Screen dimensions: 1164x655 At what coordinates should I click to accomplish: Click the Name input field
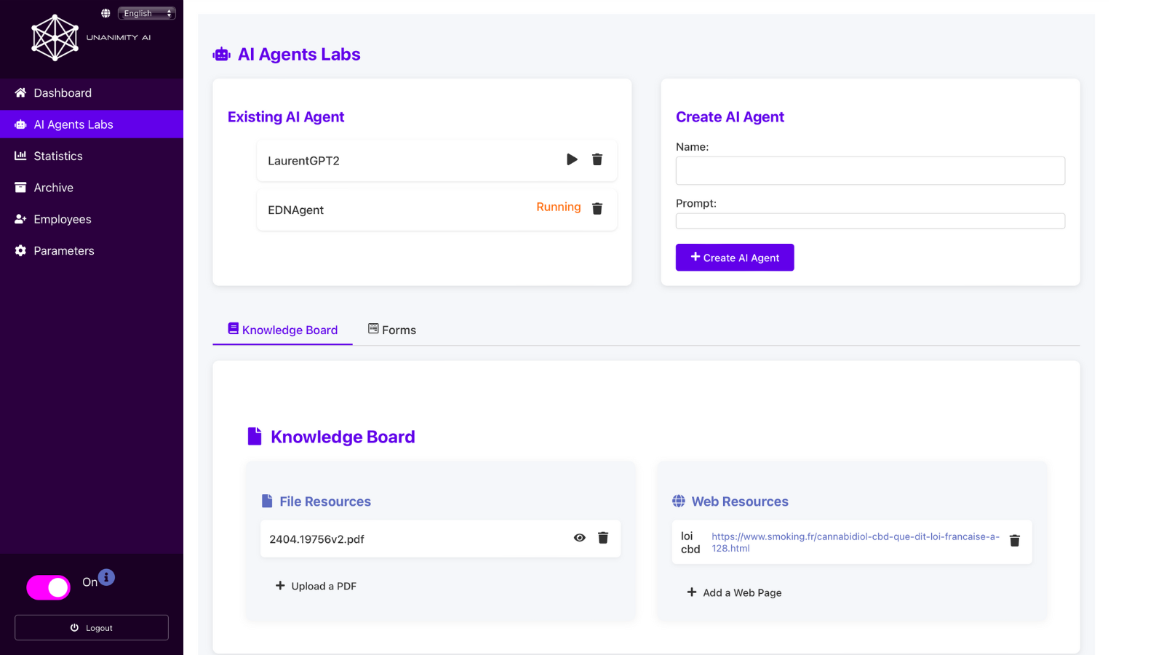coord(869,170)
